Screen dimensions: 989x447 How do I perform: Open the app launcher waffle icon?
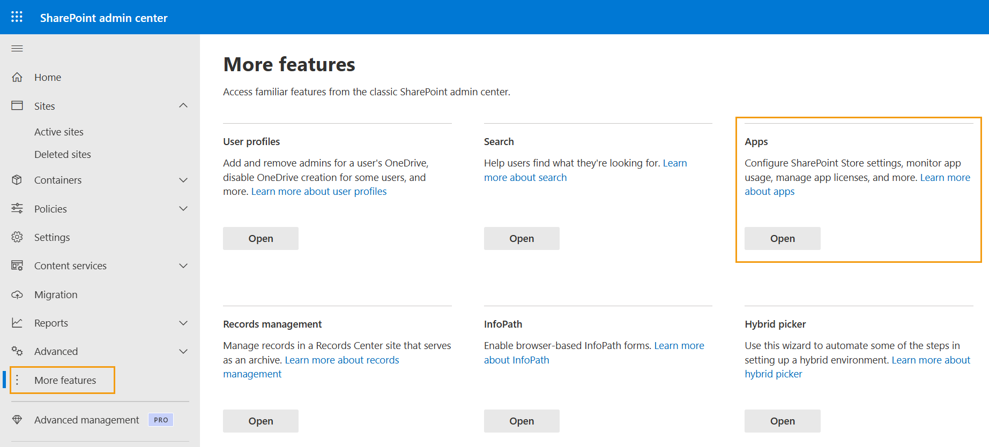pyautogui.click(x=17, y=17)
